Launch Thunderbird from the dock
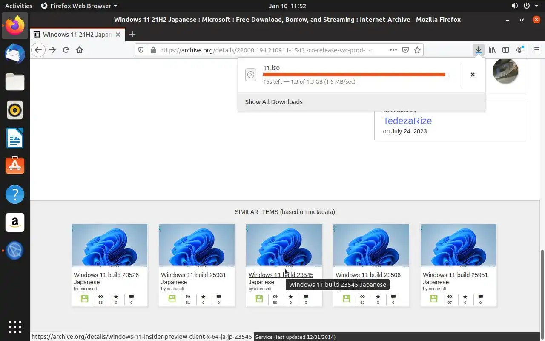The image size is (545, 341). pos(15,54)
